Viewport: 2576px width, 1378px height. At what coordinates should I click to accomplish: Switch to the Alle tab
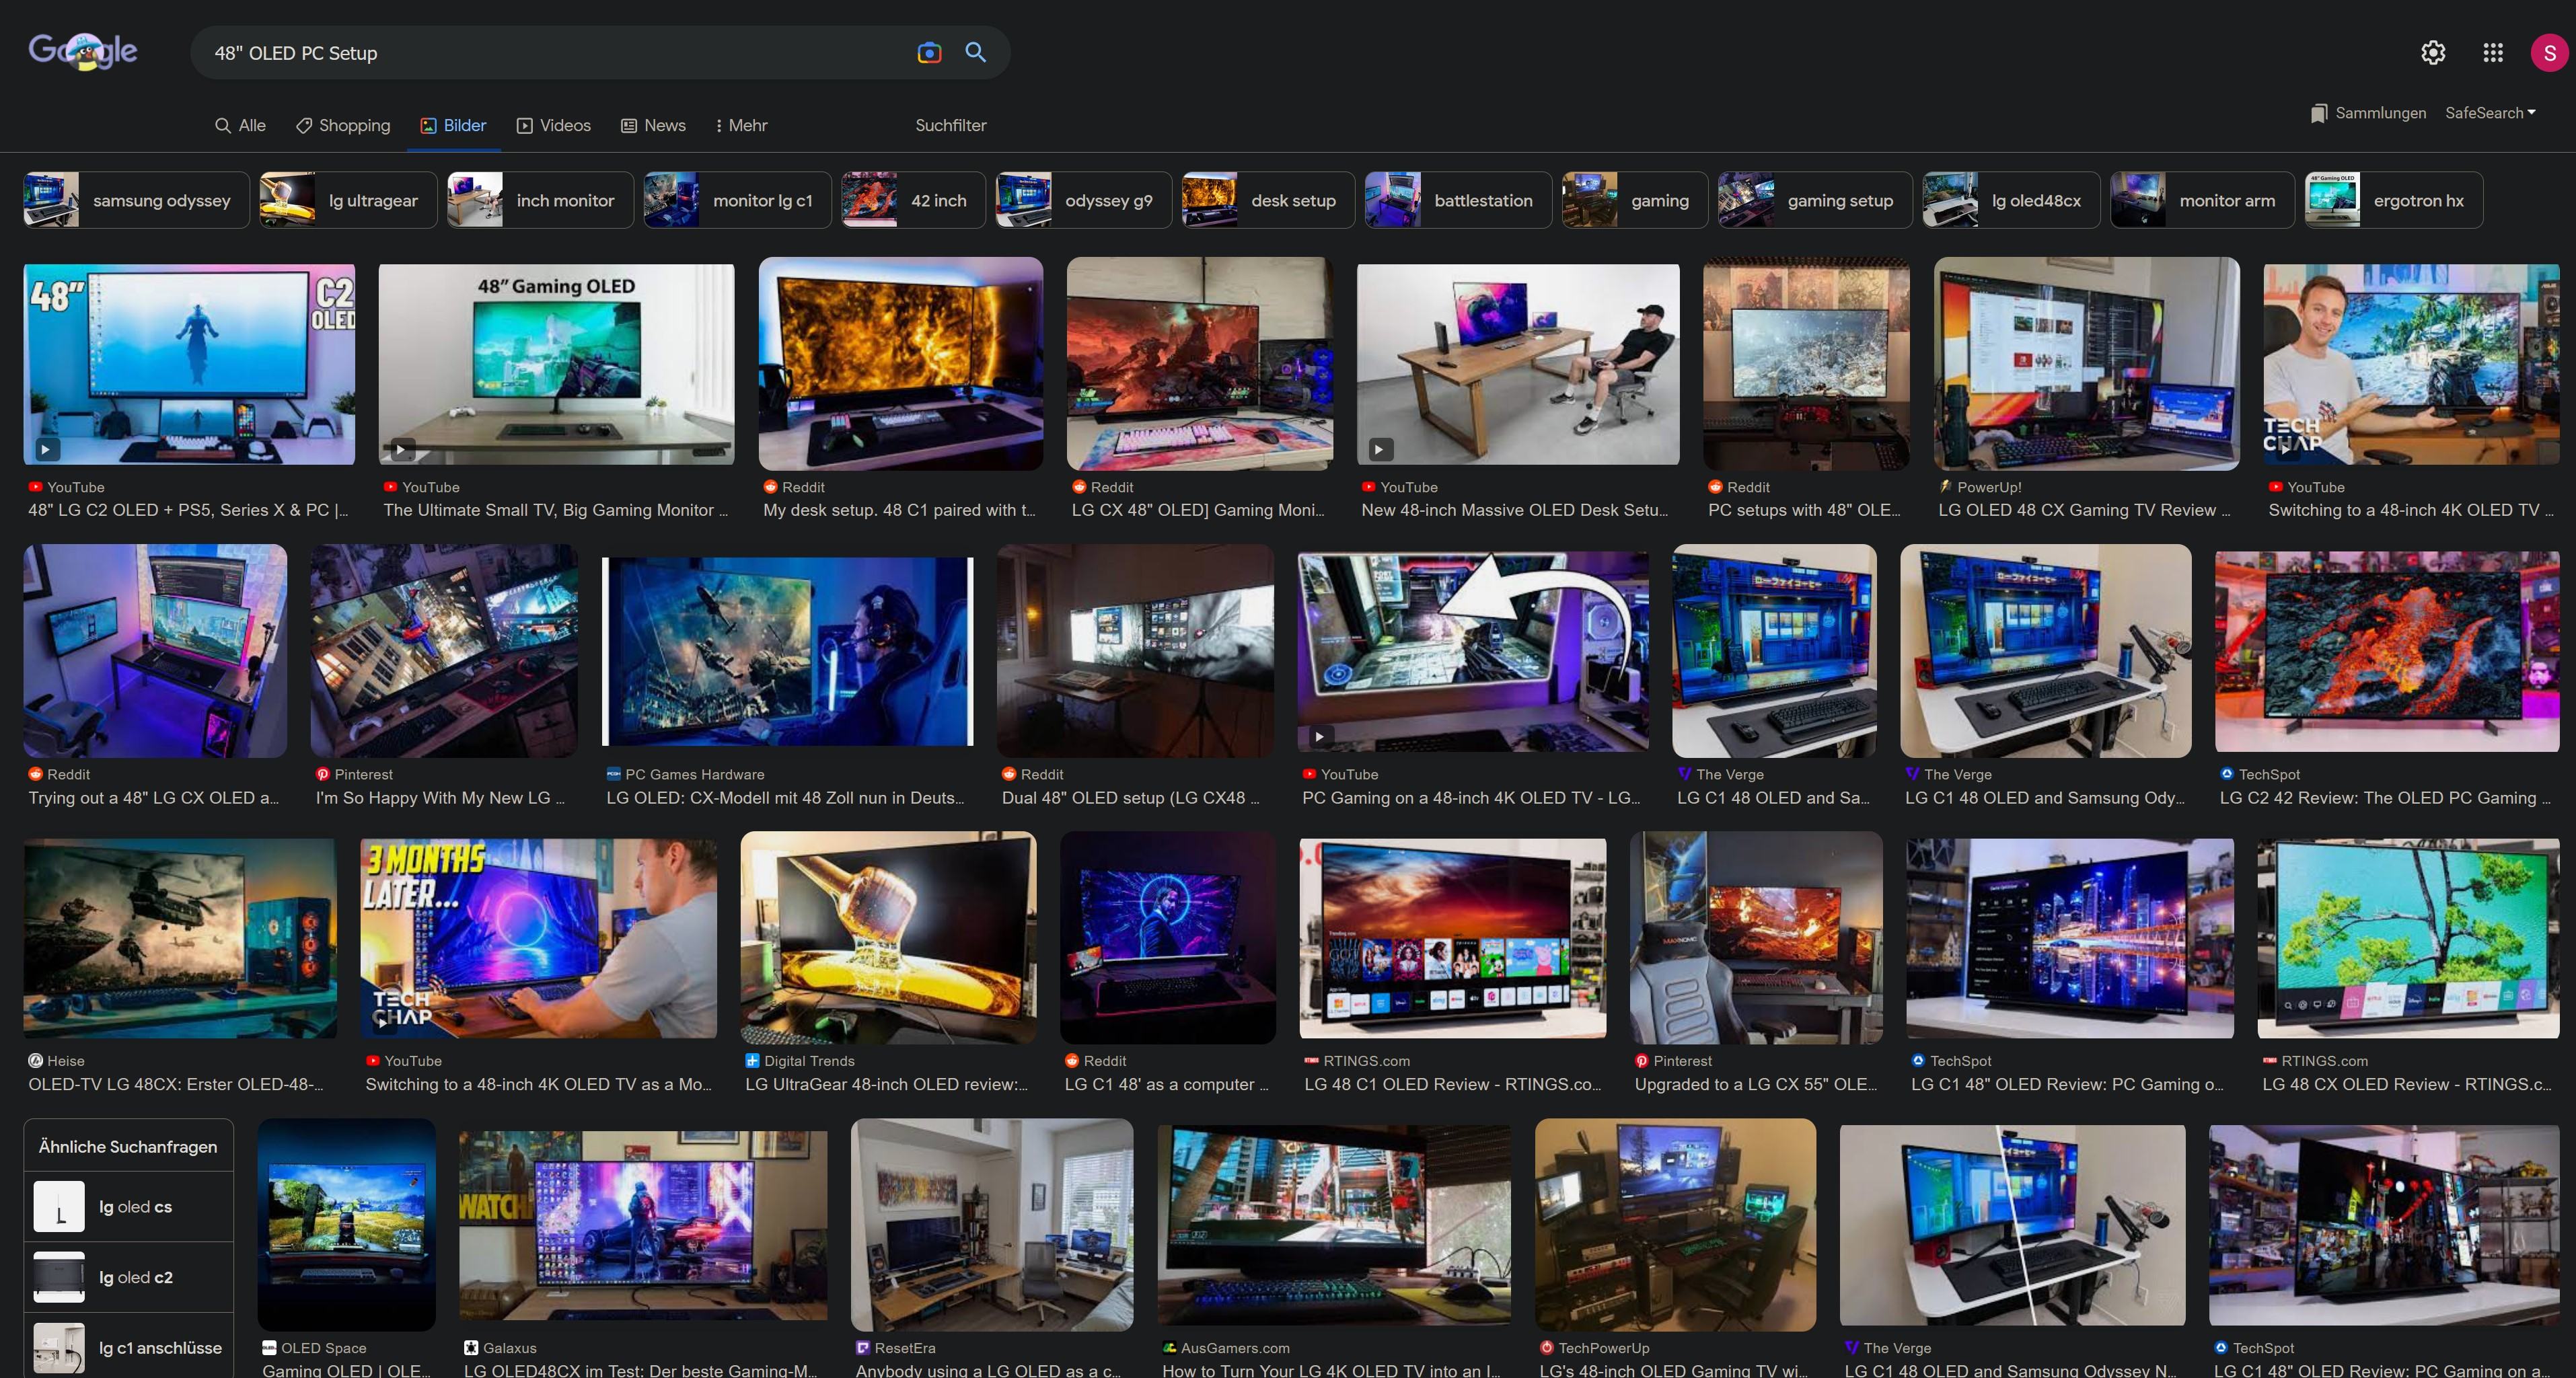coord(240,125)
